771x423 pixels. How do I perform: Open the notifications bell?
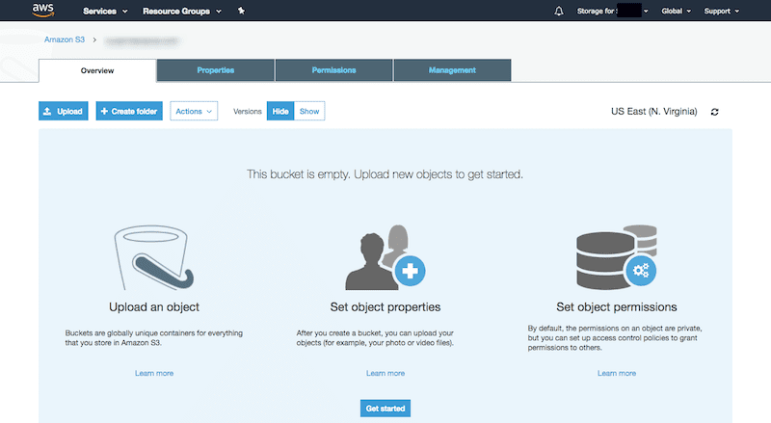[559, 12]
